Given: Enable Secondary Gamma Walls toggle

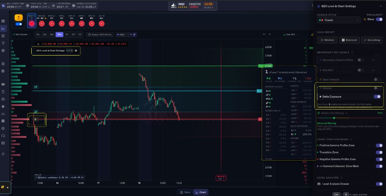Looking at the screenshot, I should click(361, 60).
